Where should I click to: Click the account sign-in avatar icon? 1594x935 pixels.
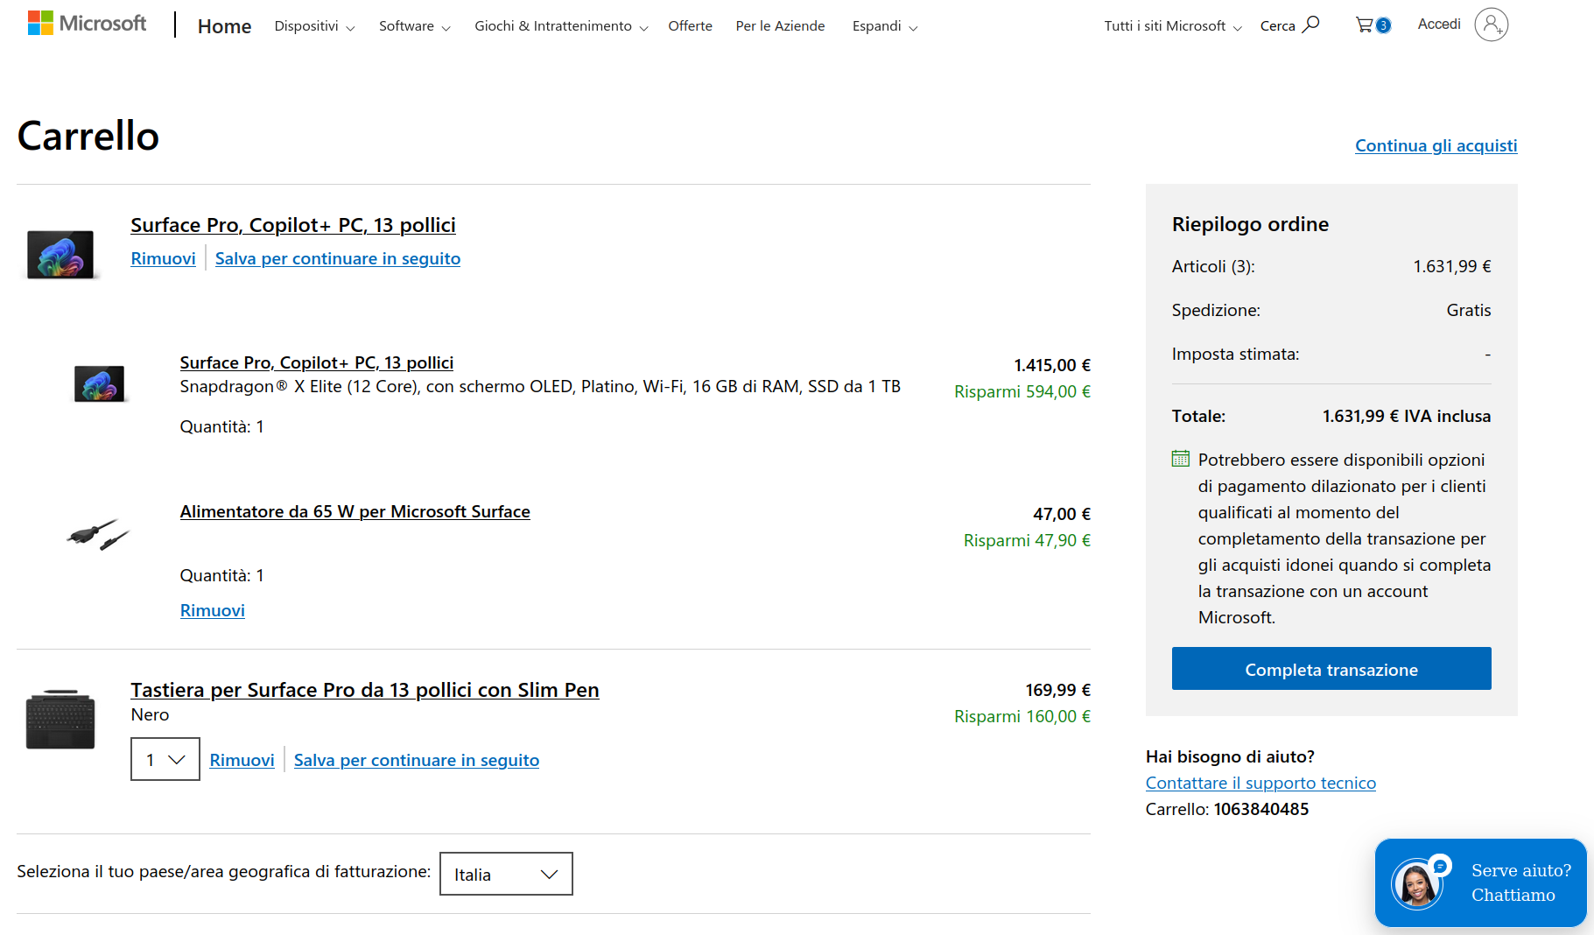point(1491,25)
